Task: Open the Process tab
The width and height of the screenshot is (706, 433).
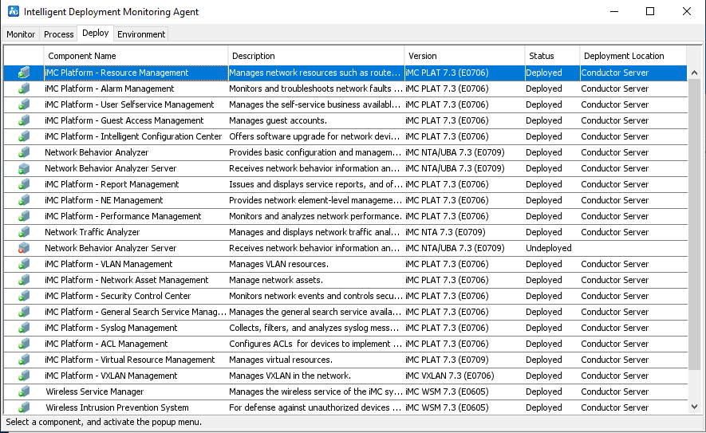Action: (58, 34)
